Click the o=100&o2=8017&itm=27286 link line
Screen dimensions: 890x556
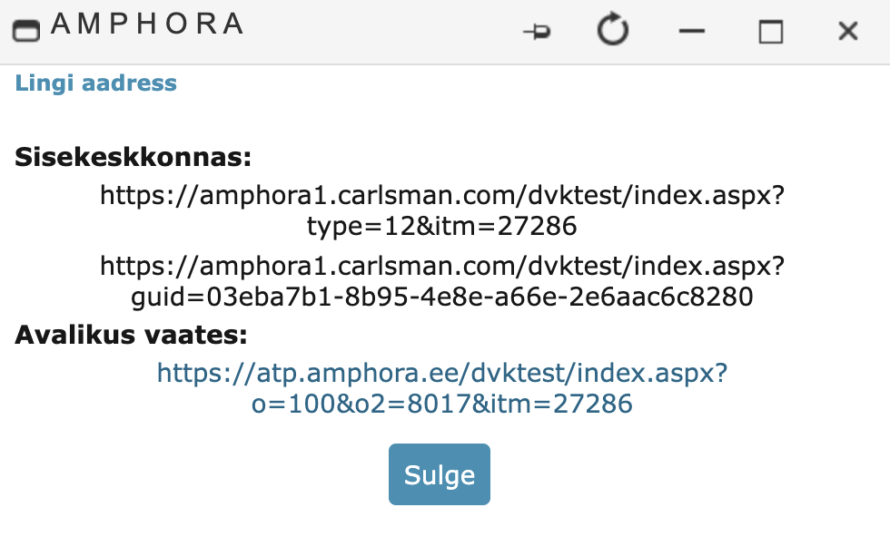(441, 405)
